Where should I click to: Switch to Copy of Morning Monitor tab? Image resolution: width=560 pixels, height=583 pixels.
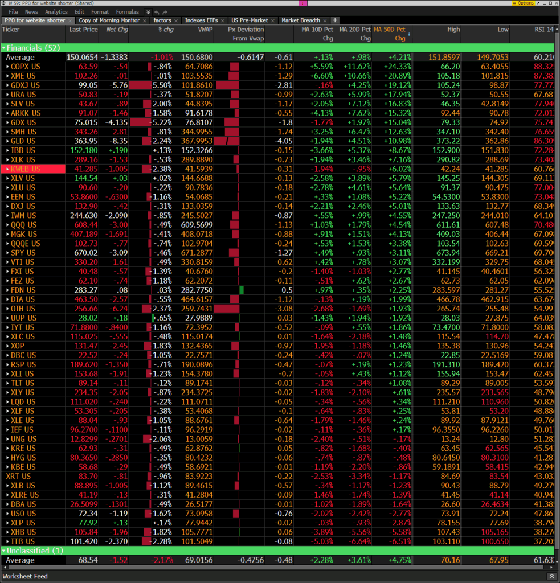pos(109,20)
